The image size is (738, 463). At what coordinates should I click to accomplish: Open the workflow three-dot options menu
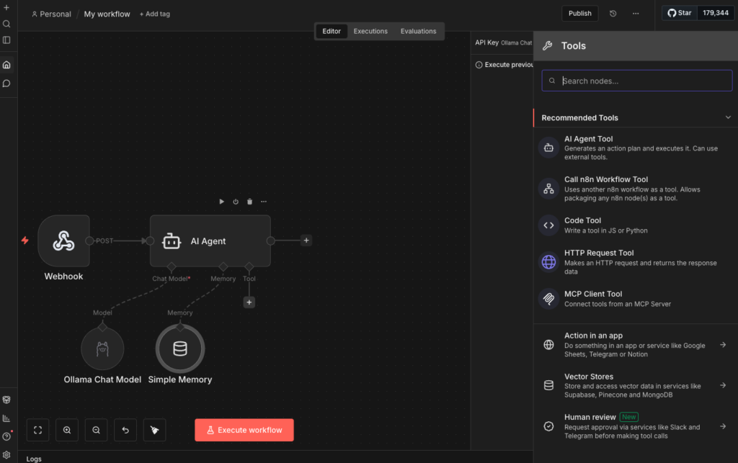pyautogui.click(x=635, y=13)
